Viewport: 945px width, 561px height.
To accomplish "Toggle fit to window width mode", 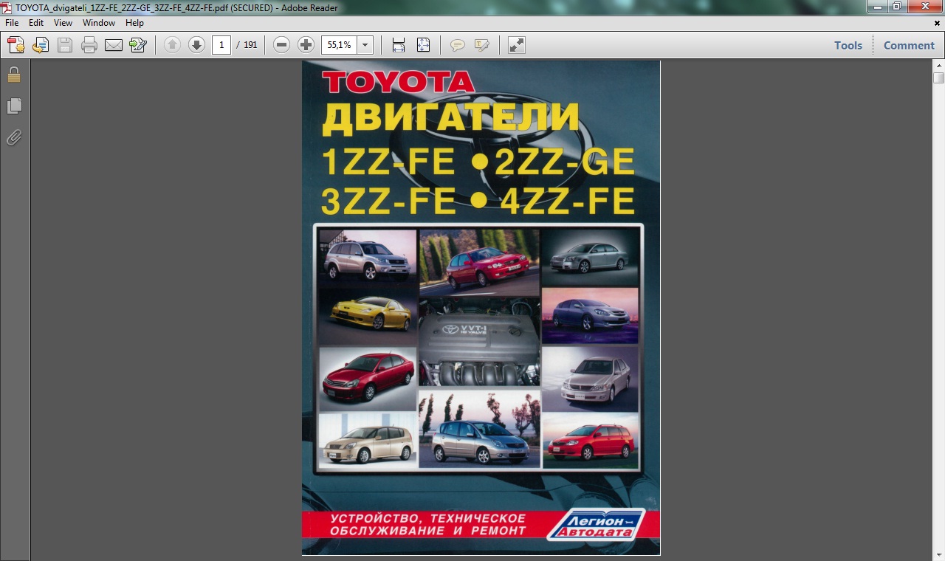I will pyautogui.click(x=399, y=45).
